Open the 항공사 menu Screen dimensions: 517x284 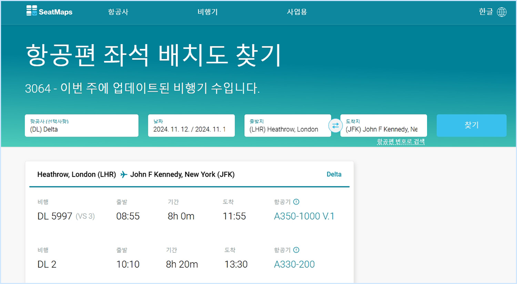click(x=118, y=12)
